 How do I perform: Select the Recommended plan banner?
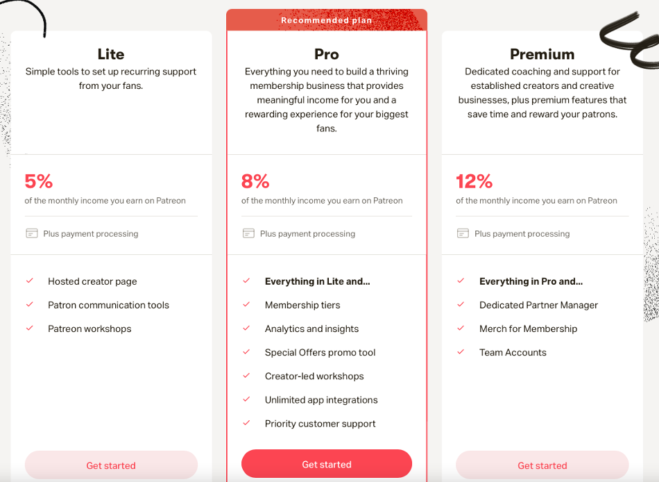[x=327, y=19]
